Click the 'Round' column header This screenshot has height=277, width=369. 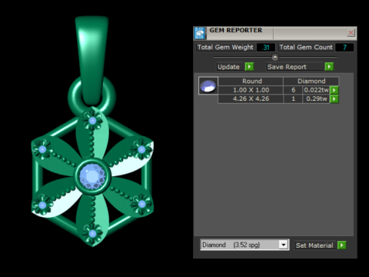click(x=251, y=81)
